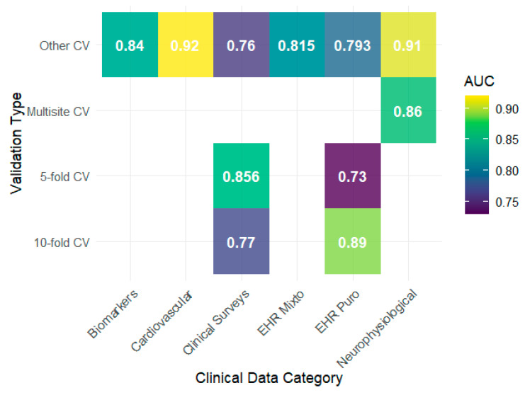Viewport: 525px width, 395px height.
Task: Click the Clinical Data Category axis title
Action: (269, 378)
